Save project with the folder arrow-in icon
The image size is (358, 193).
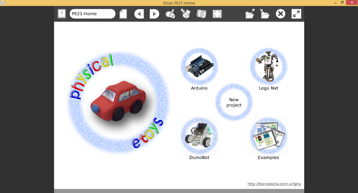265,14
